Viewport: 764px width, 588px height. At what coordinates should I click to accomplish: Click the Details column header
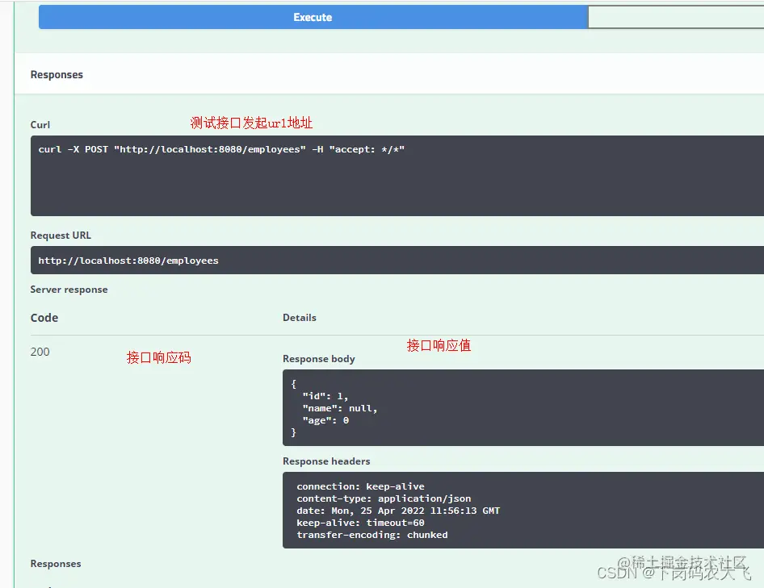point(299,317)
